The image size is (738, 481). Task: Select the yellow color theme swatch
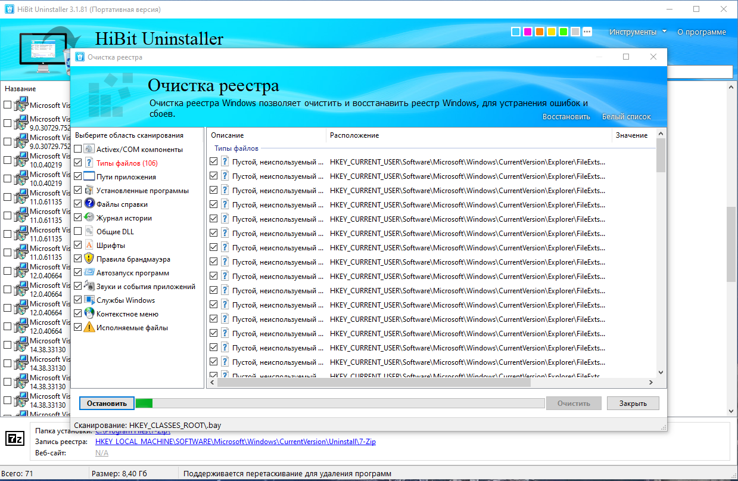(552, 32)
